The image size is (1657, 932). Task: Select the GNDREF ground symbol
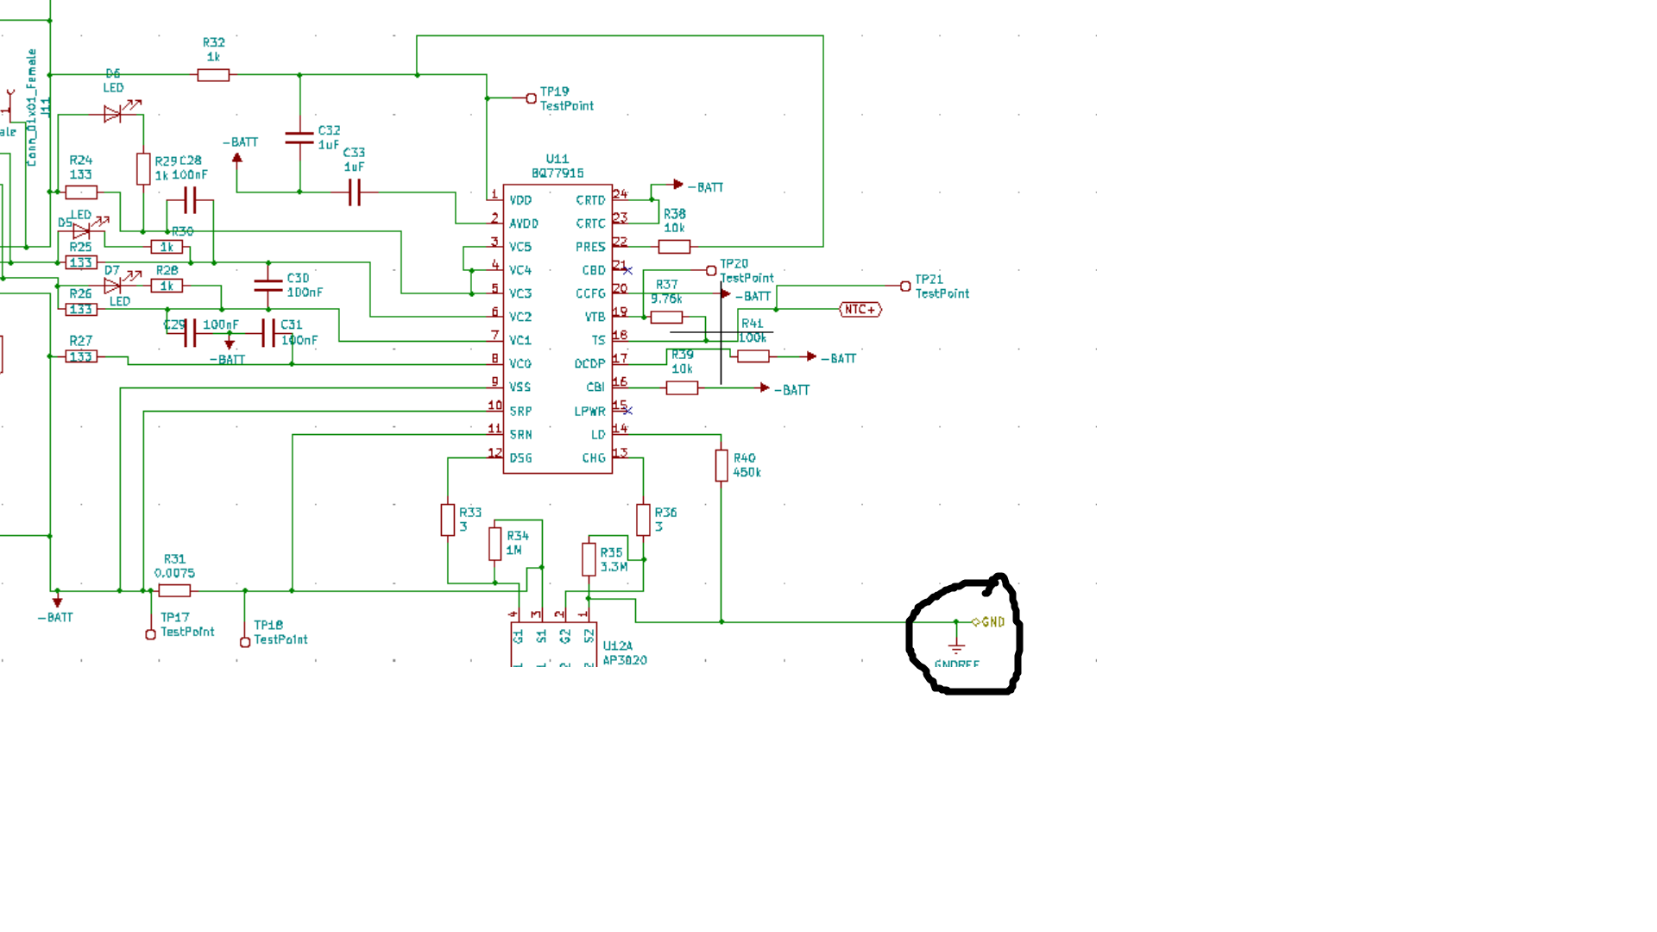tap(956, 647)
